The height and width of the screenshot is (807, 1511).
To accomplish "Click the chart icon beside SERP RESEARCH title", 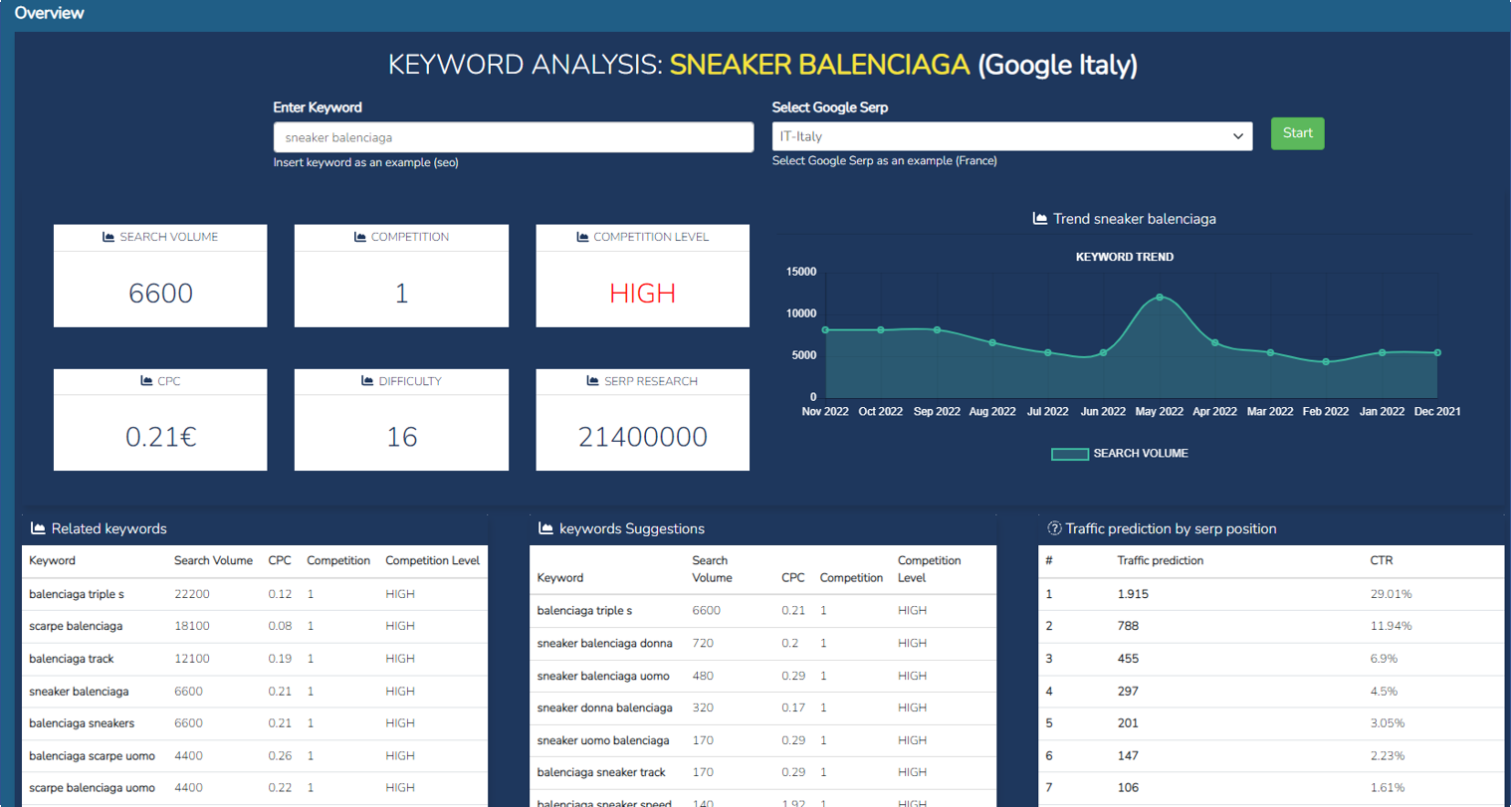I will 593,381.
